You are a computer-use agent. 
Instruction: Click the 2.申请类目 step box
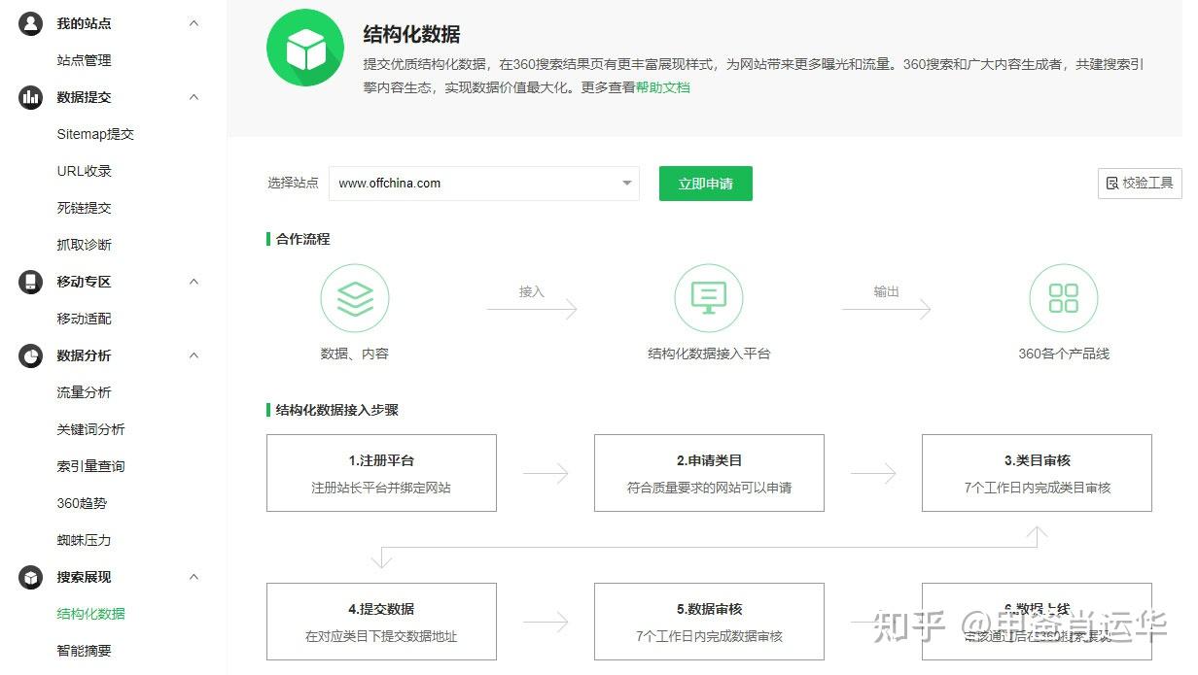pos(709,473)
